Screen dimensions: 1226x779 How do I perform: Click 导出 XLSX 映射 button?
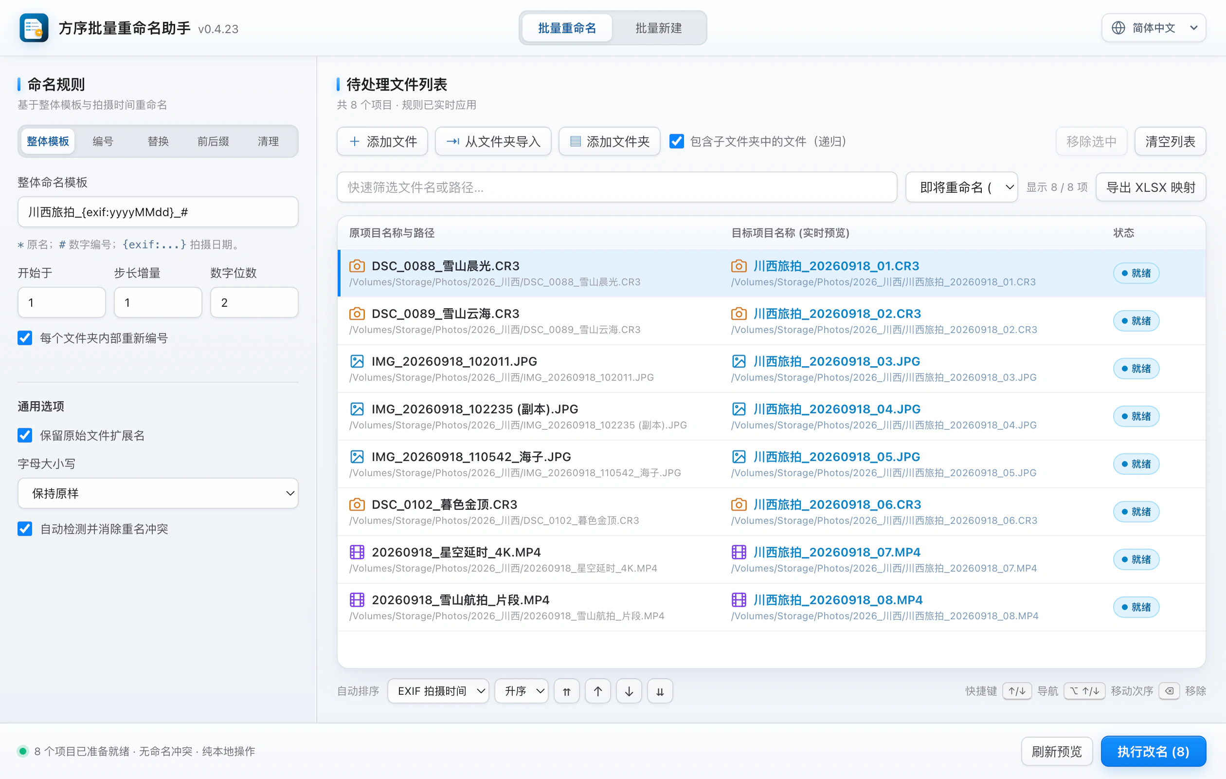1151,187
